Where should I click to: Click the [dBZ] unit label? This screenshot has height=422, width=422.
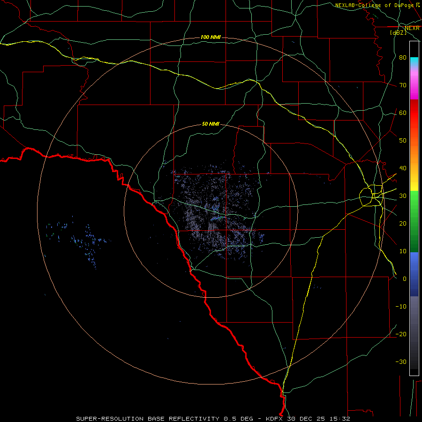click(398, 32)
